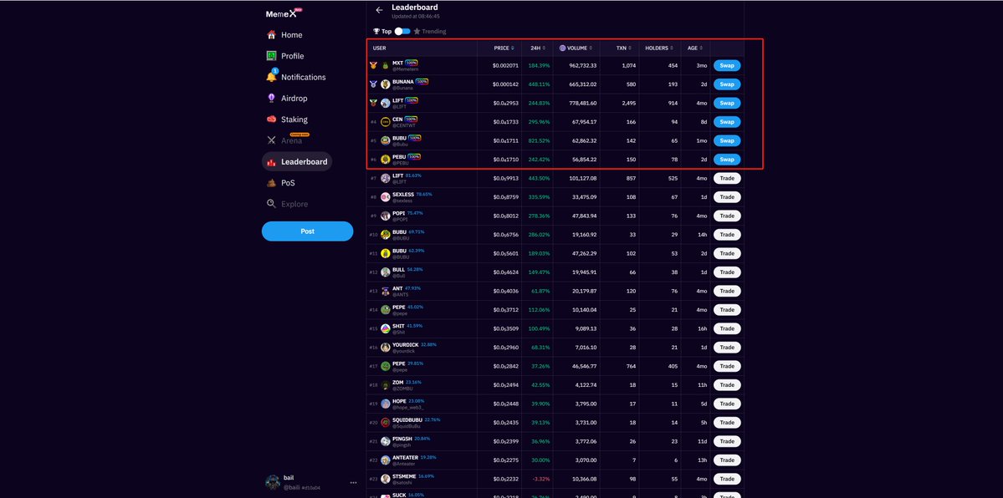
Task: Sort by VOLUME column arrows
Action: coord(591,48)
